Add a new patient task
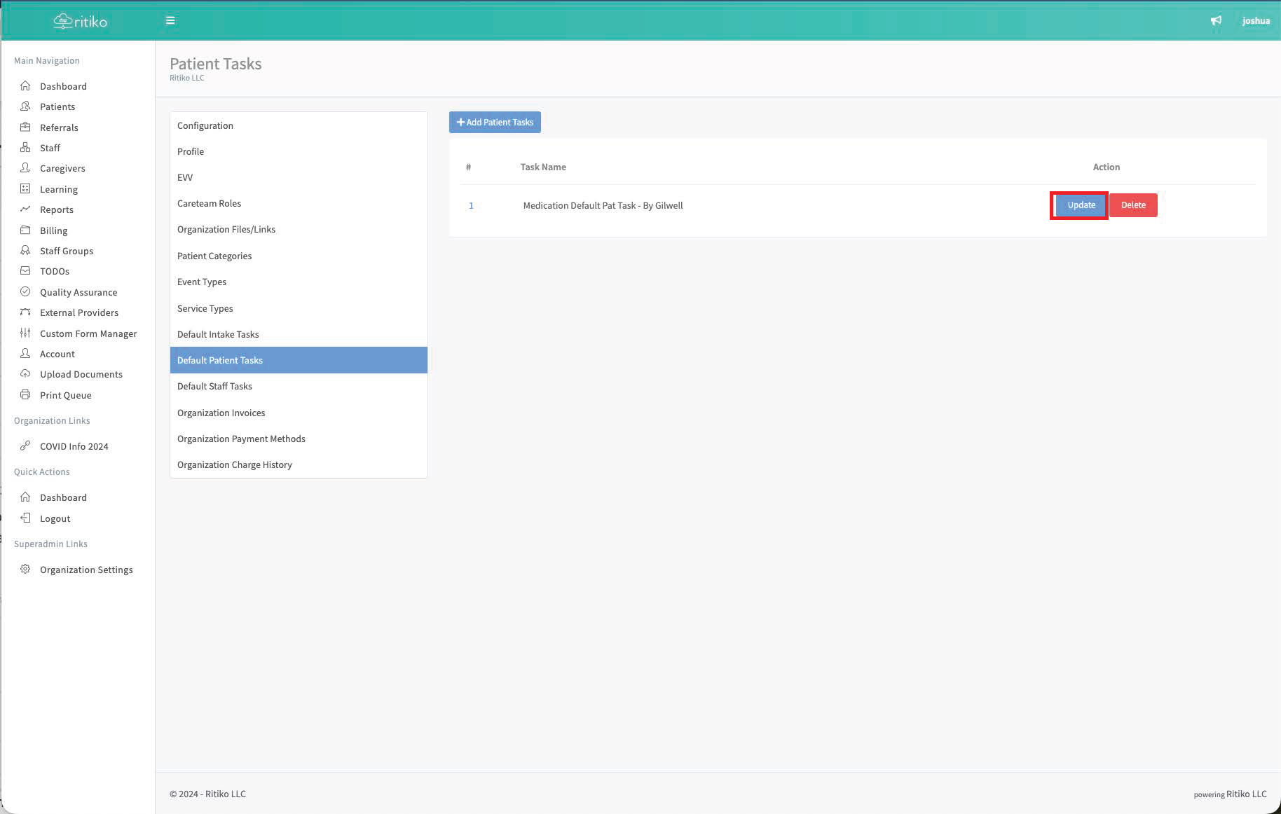The height and width of the screenshot is (814, 1281). (495, 122)
